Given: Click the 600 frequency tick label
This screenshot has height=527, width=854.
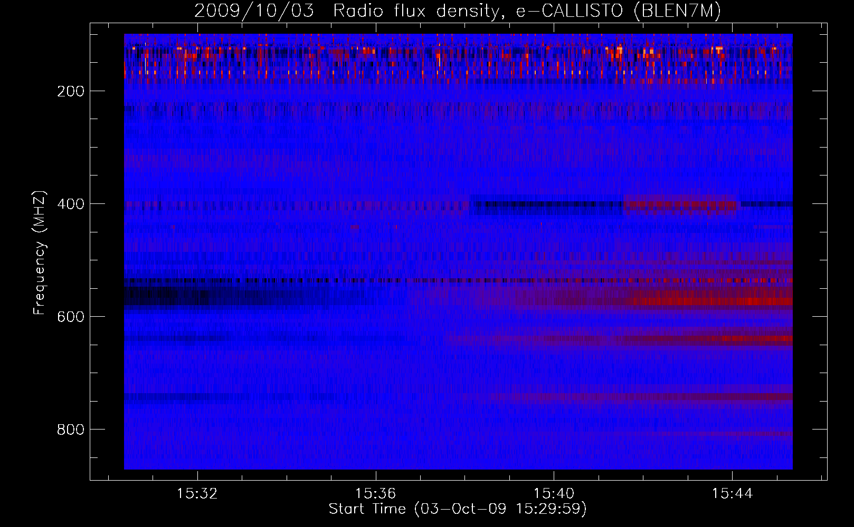Looking at the screenshot, I should [70, 317].
